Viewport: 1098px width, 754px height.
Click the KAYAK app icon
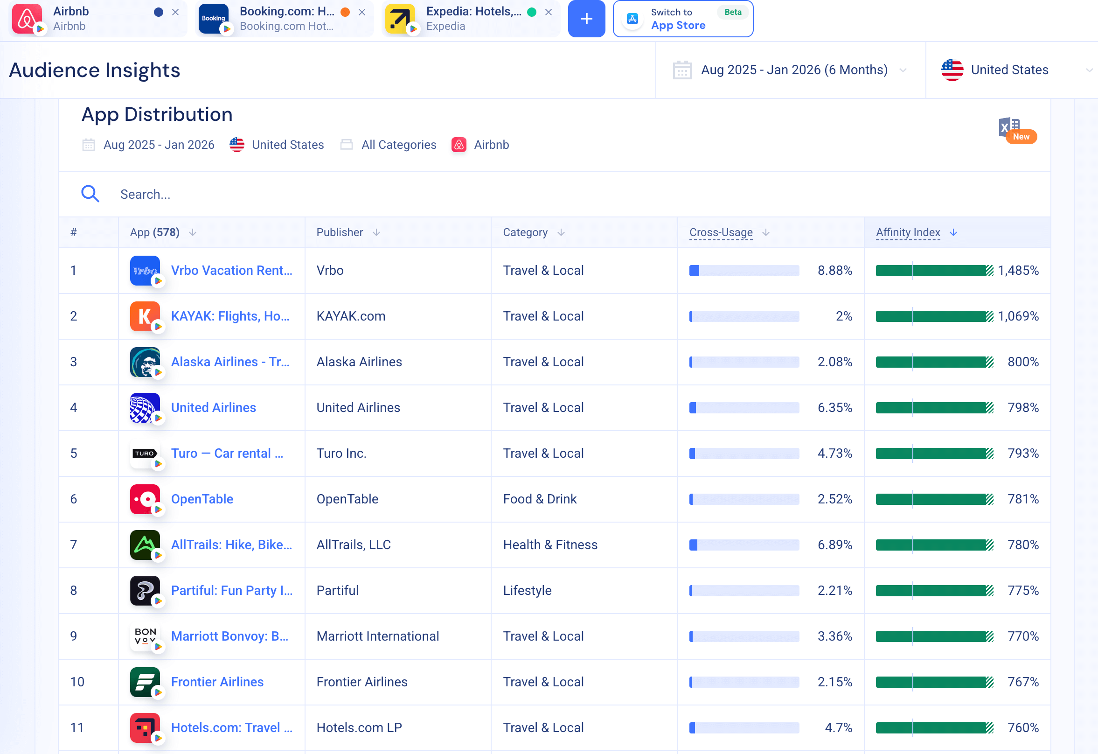coord(145,316)
